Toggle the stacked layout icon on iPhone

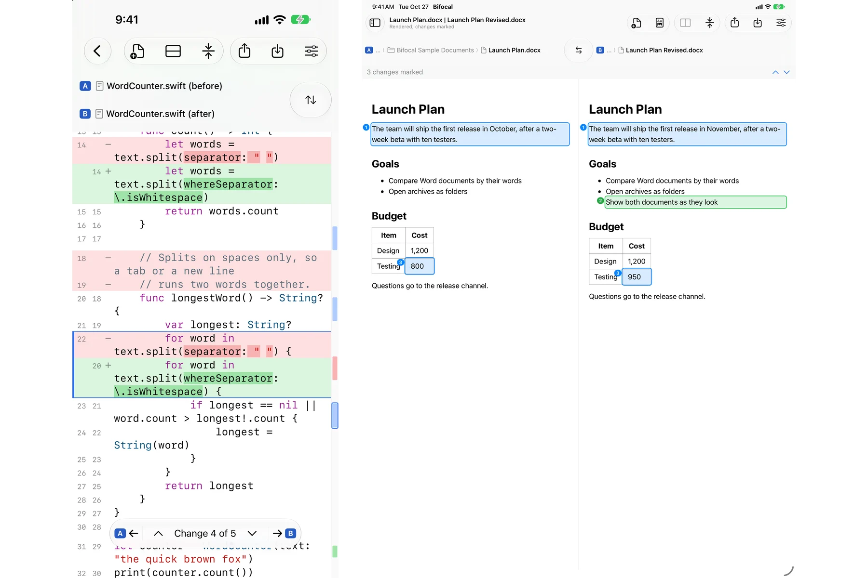(x=173, y=51)
